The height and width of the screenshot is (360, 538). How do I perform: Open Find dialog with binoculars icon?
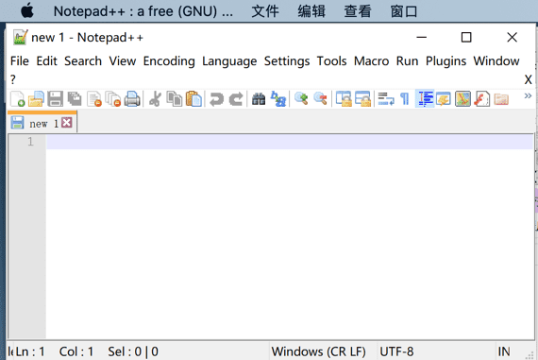tap(259, 99)
